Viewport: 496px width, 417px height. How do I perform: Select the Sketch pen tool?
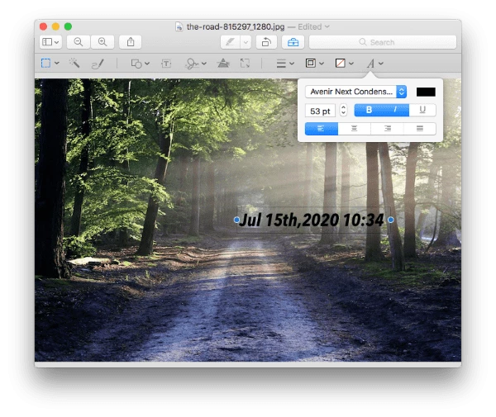pos(98,64)
